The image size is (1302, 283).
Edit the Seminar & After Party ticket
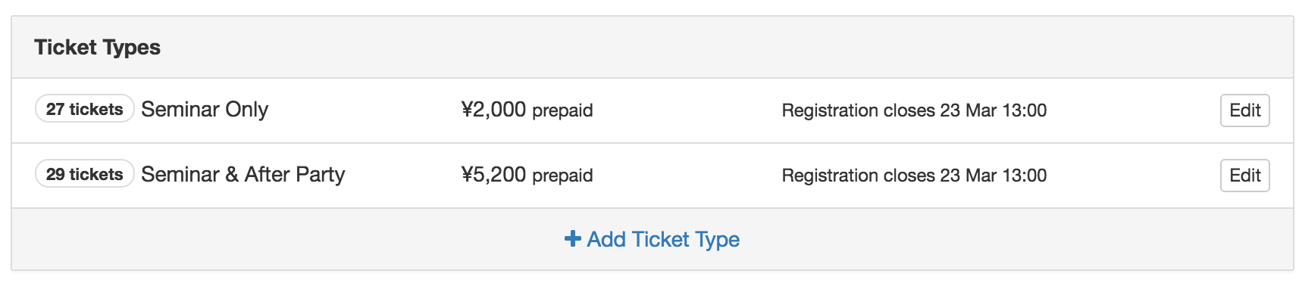tap(1244, 176)
